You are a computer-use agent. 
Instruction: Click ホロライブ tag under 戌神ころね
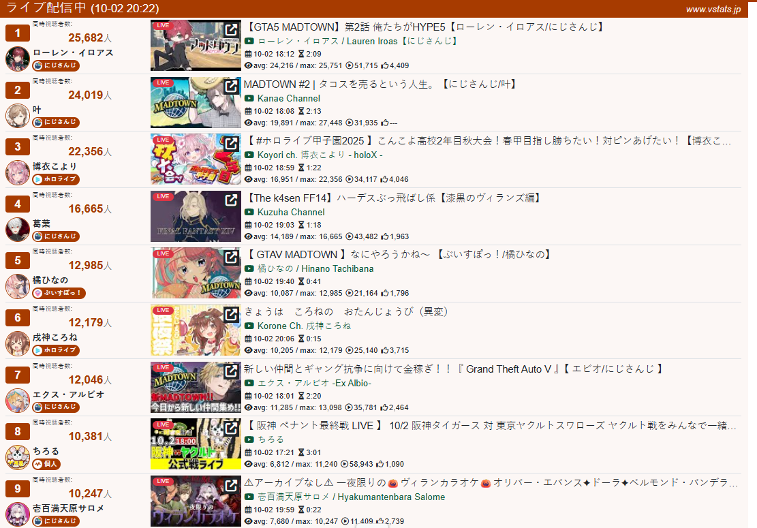coord(56,350)
